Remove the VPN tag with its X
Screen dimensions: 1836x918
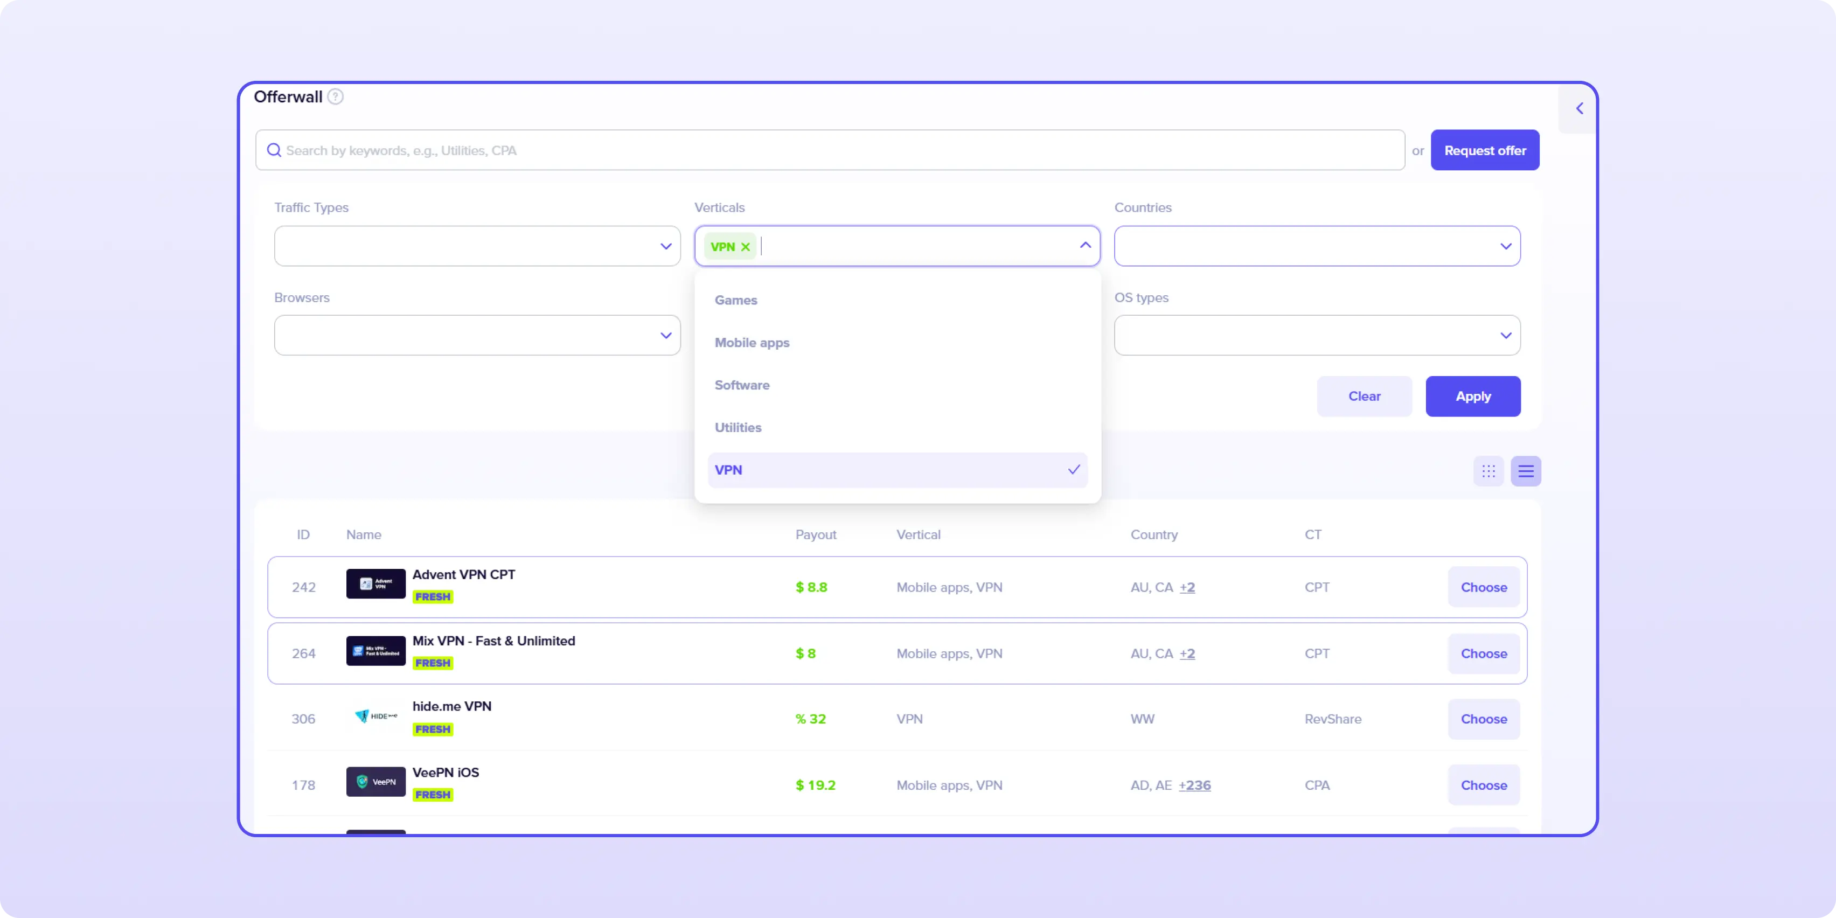tap(746, 247)
